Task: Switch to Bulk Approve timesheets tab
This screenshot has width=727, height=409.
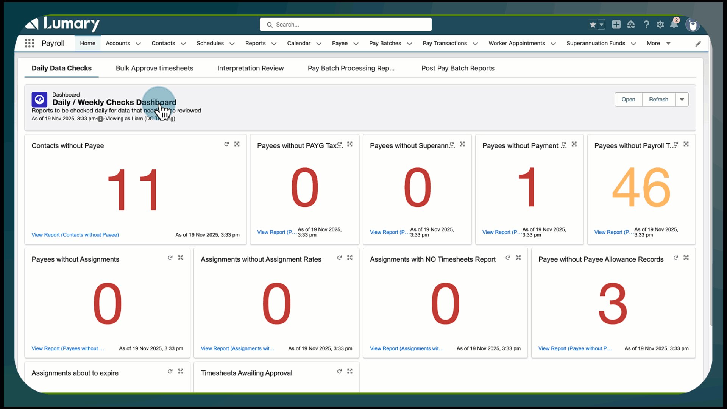Action: (154, 68)
